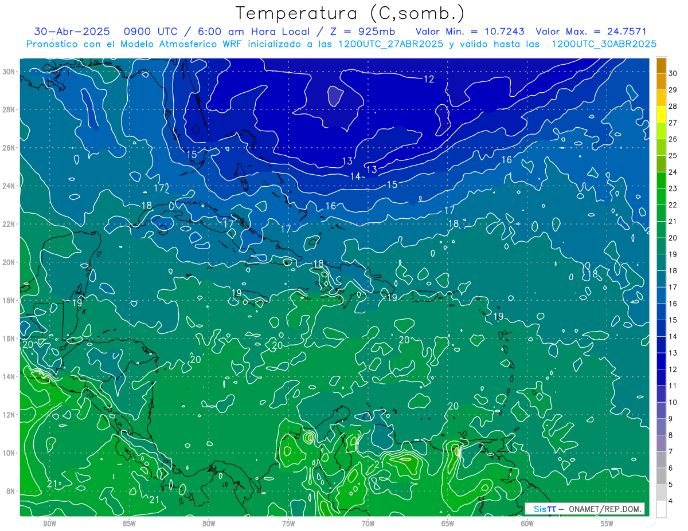Viewport: 688px width, 531px height.
Task: Click the green color scale segment between 22 and 23
Action: point(661,196)
